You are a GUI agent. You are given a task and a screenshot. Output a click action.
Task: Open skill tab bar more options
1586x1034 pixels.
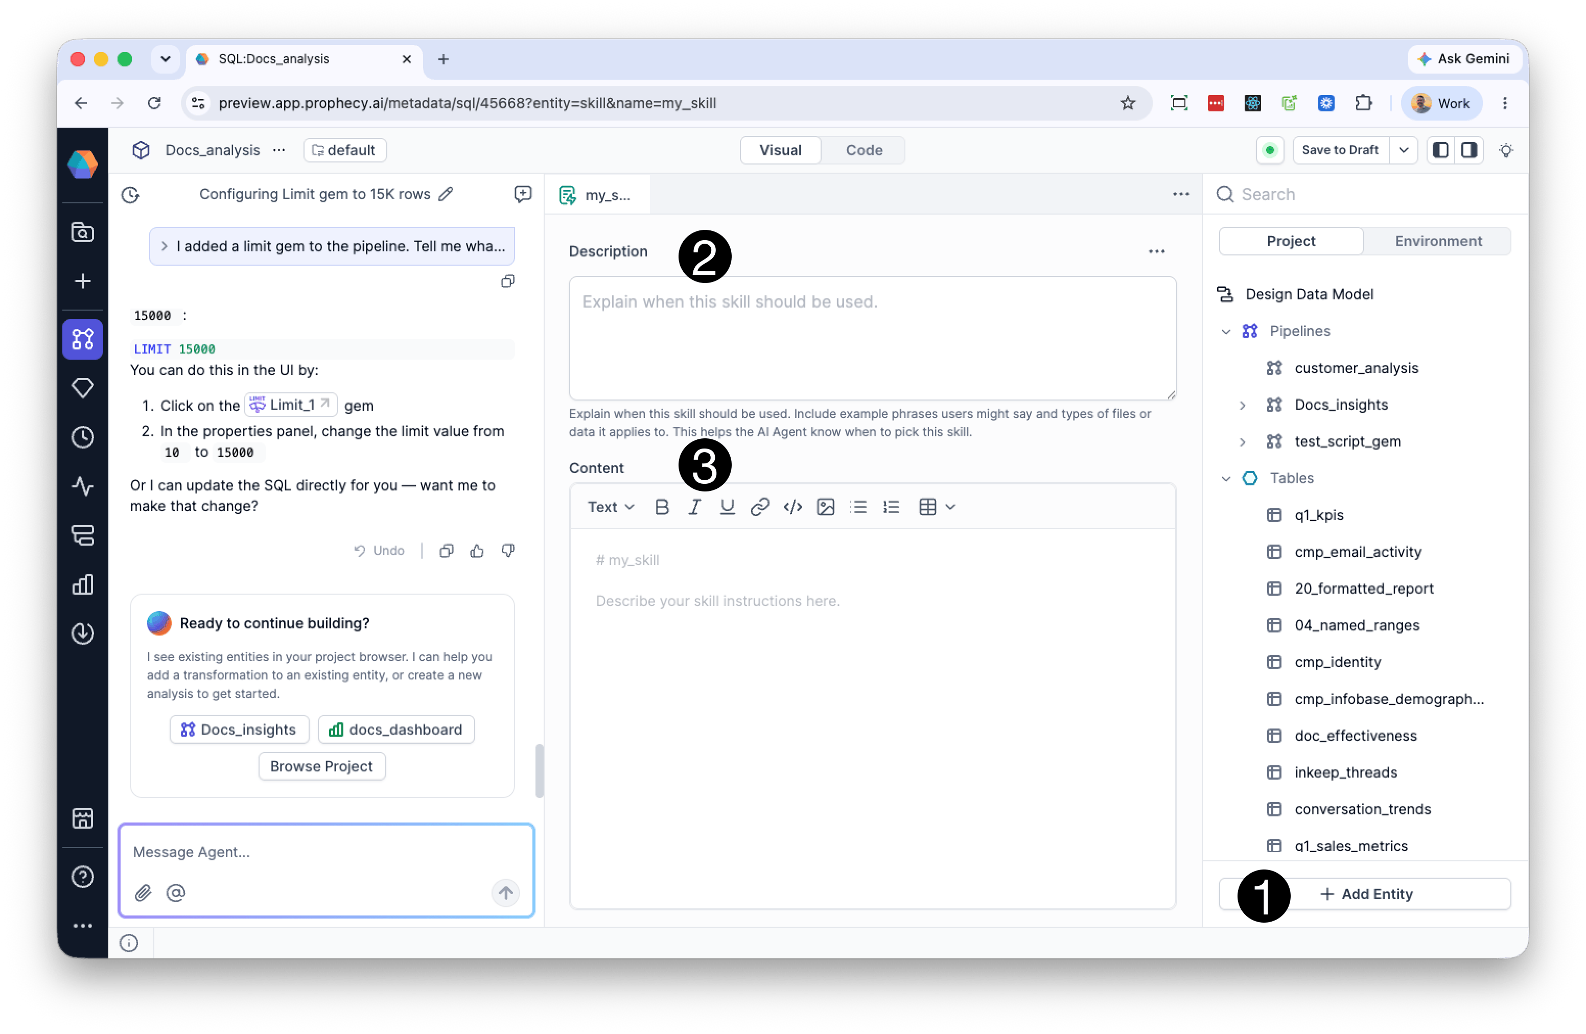pos(1181,194)
